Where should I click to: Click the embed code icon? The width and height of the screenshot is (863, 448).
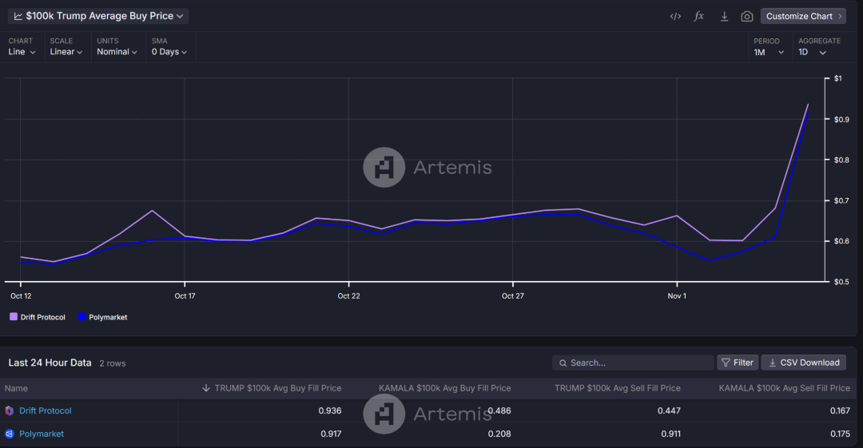click(x=675, y=17)
